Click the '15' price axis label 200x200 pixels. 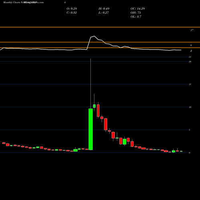click(x=190, y=84)
